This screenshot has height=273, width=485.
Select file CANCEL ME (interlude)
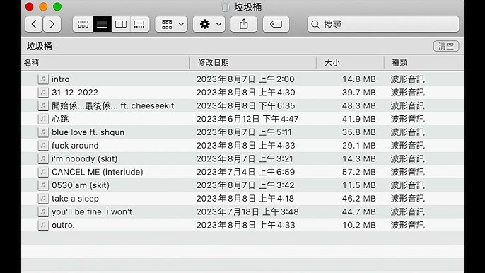(97, 172)
